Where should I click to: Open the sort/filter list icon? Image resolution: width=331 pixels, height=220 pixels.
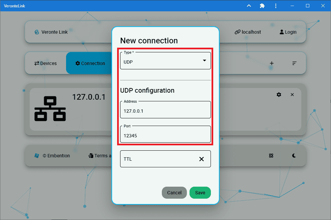[294, 63]
